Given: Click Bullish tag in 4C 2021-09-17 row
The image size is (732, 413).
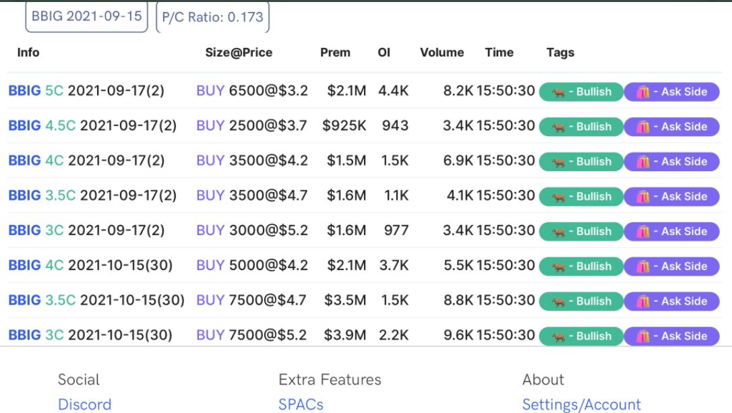Looking at the screenshot, I should pyautogui.click(x=581, y=162).
